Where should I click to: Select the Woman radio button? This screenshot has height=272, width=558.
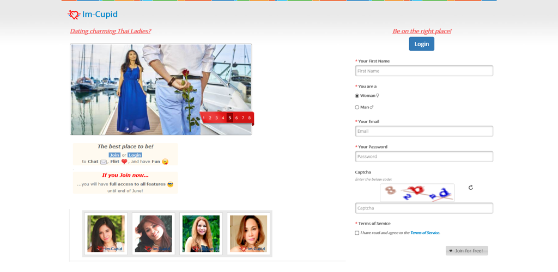coord(357,96)
